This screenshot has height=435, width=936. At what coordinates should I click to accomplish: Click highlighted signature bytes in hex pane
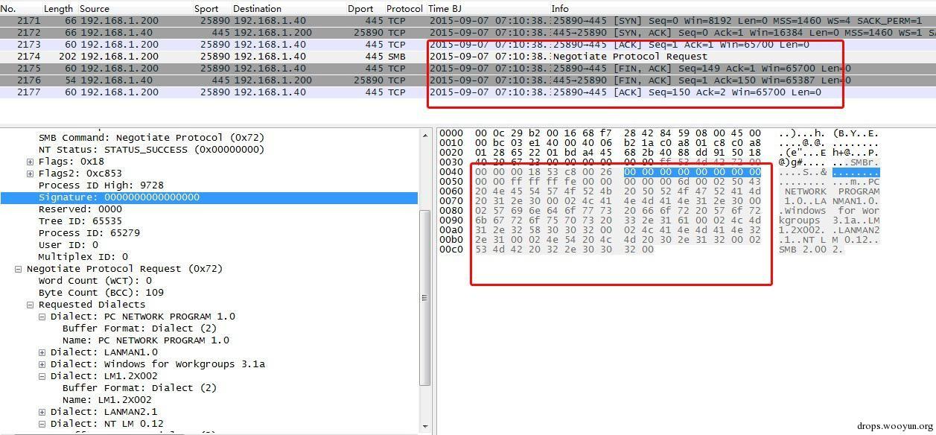point(693,172)
